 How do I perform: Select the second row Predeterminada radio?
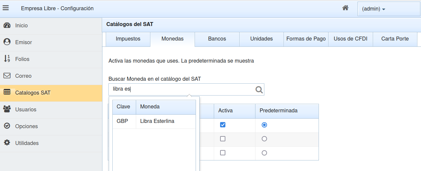coord(264,139)
